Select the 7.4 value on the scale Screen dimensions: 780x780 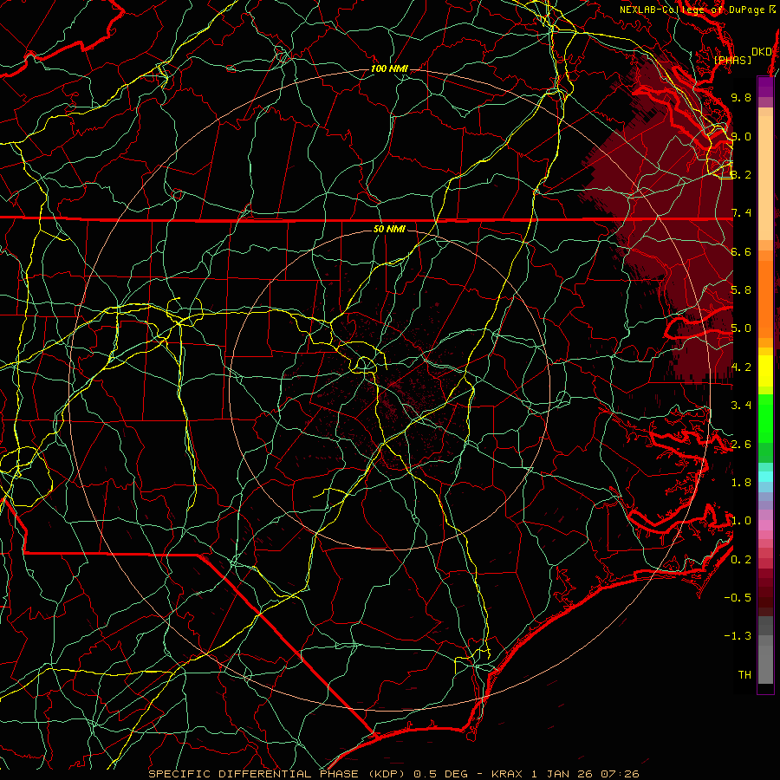[741, 213]
